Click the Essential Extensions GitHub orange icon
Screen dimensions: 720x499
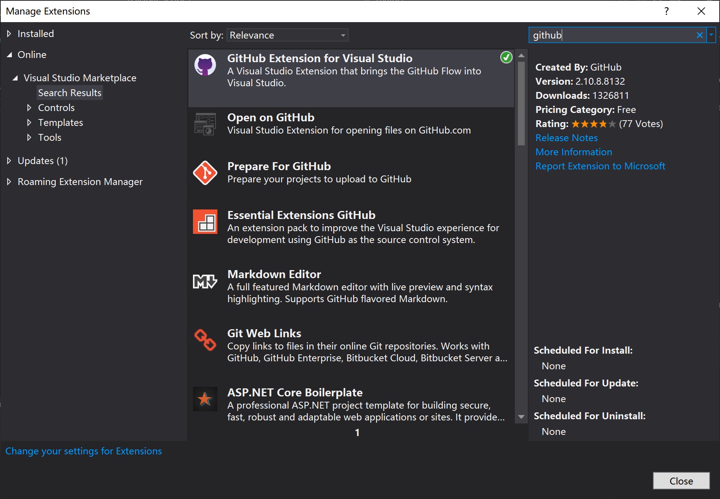point(205,222)
